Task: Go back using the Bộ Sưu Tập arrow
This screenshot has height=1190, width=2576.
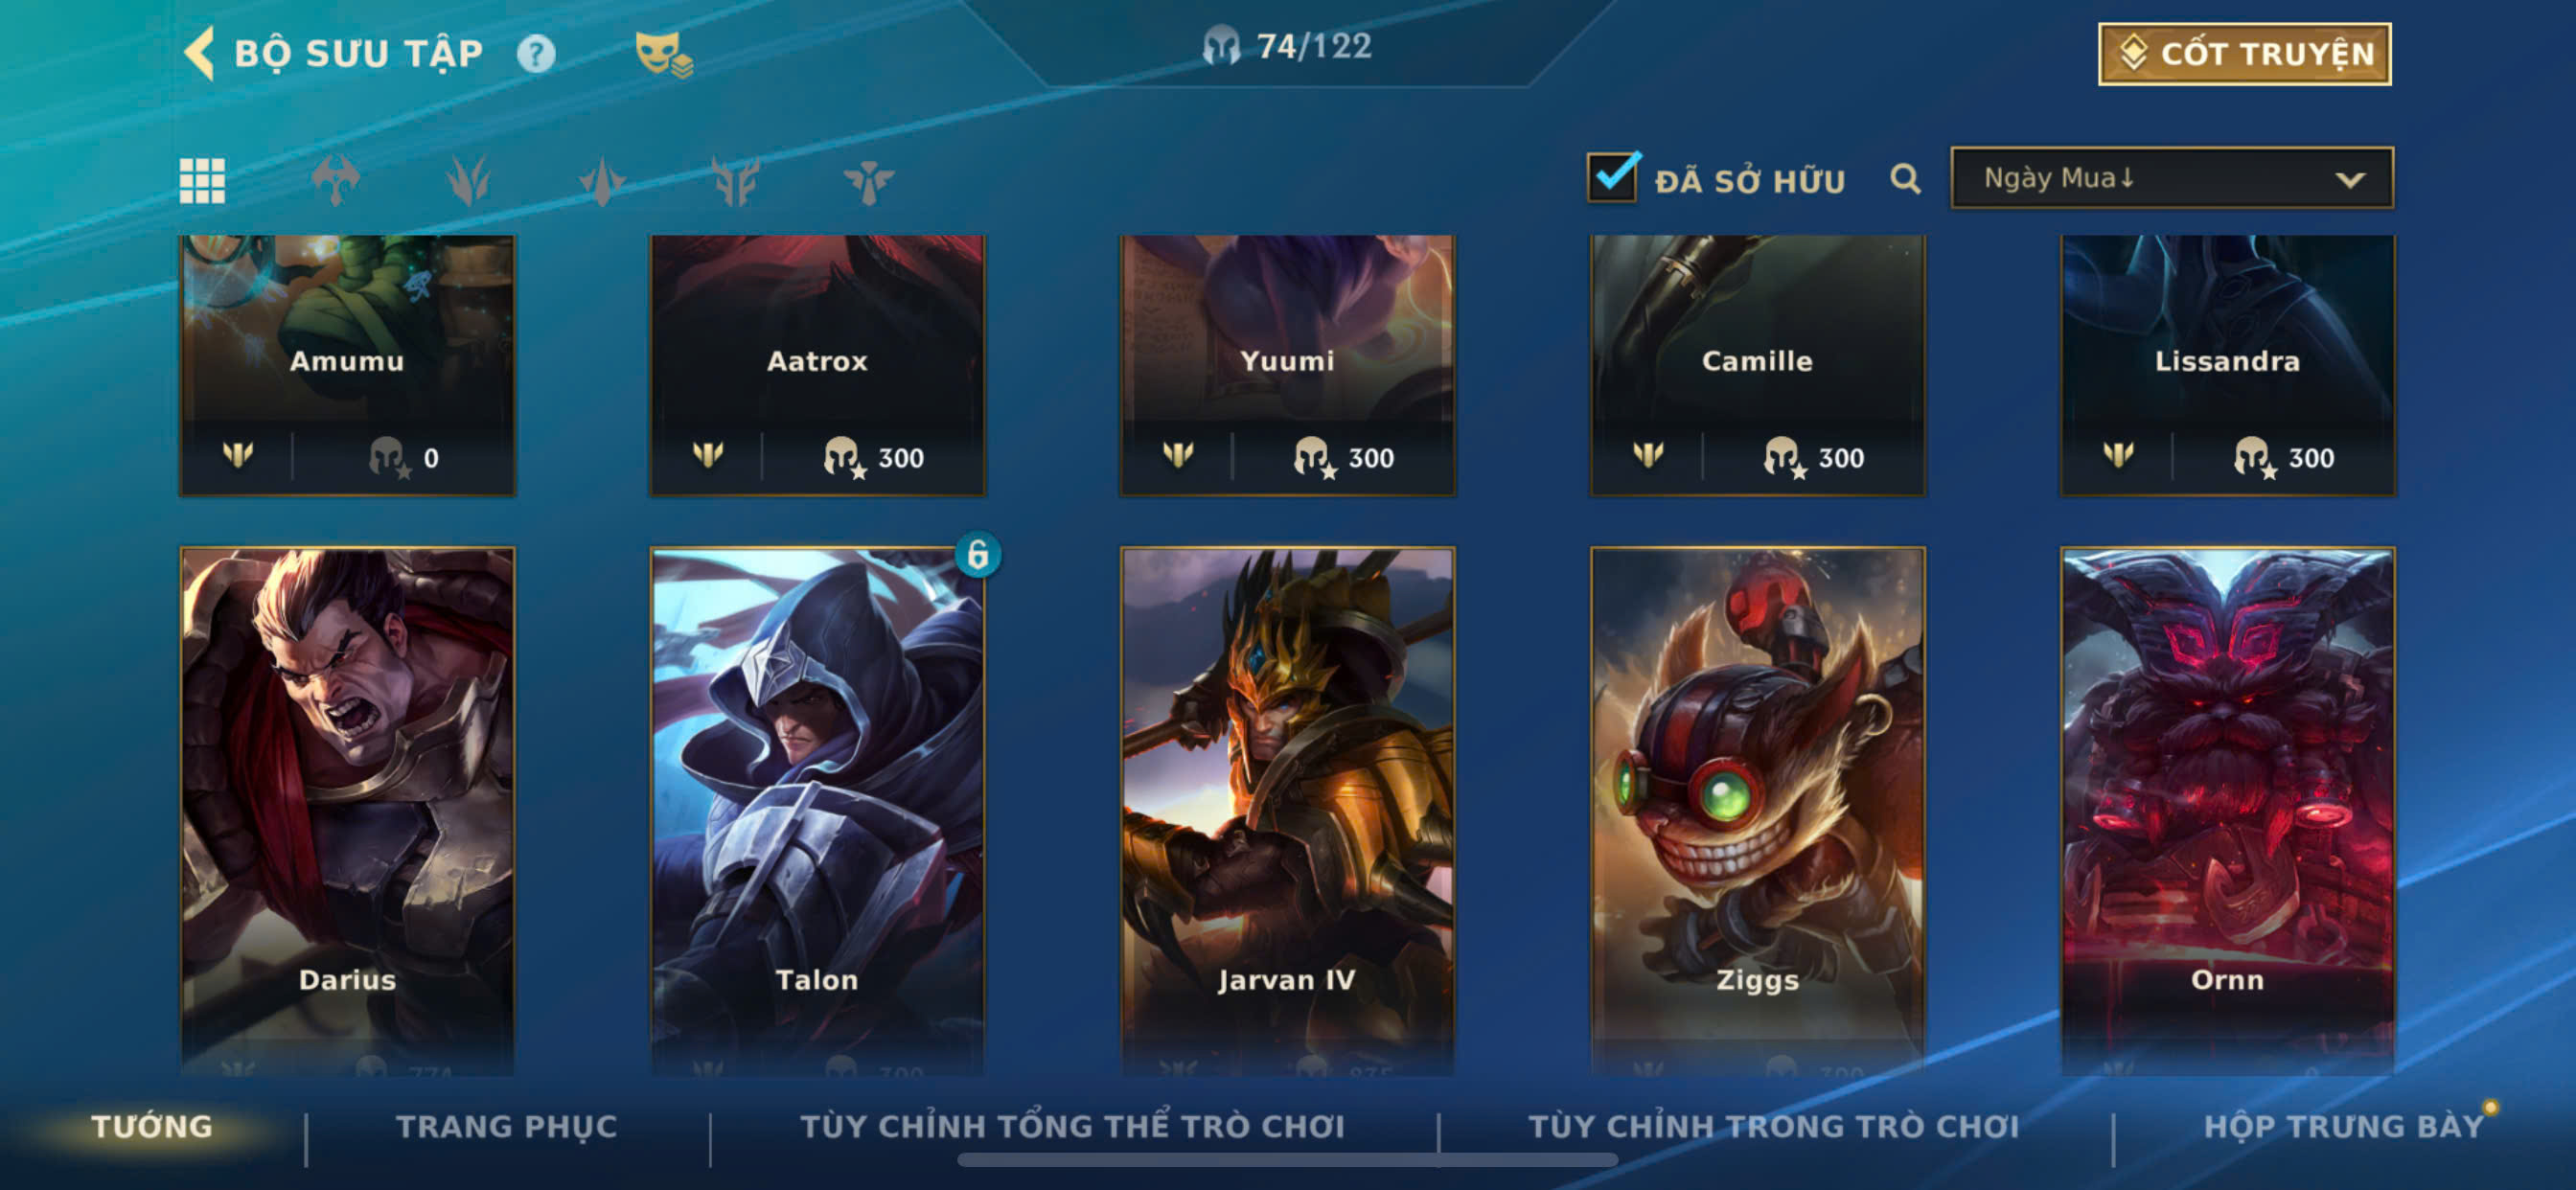Action: pos(200,53)
